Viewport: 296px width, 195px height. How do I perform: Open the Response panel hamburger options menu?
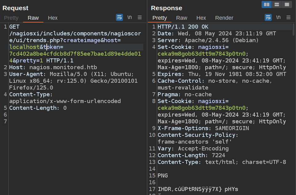pyautogui.click(x=288, y=18)
